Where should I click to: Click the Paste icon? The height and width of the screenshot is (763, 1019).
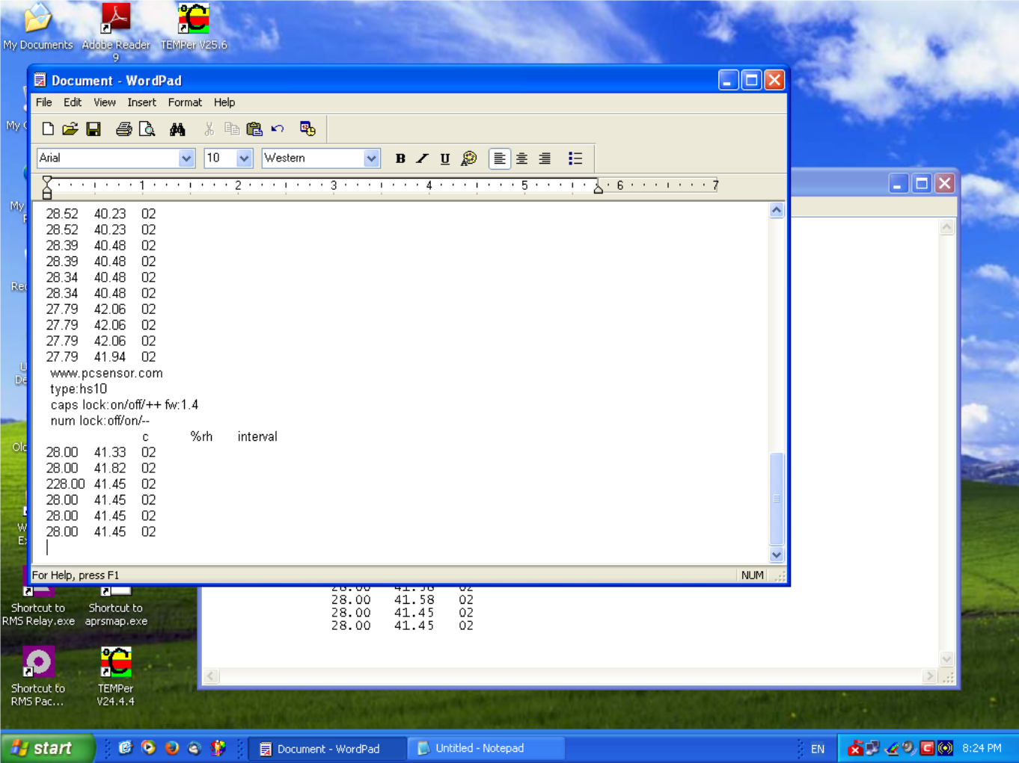click(255, 129)
